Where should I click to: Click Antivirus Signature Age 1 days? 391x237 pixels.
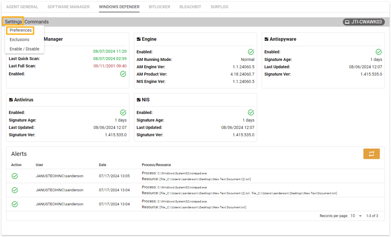tap(120, 120)
